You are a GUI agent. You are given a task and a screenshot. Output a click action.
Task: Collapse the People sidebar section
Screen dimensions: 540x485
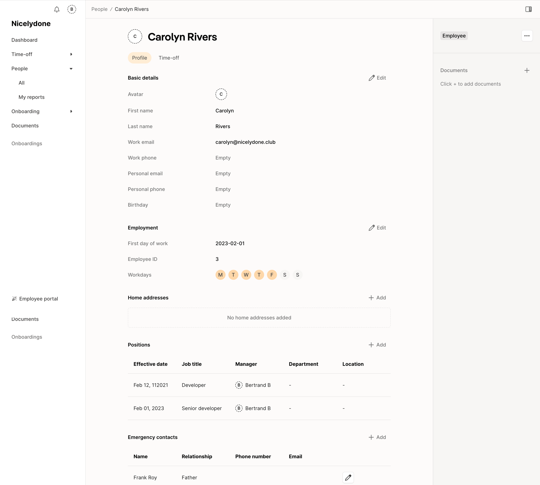tap(71, 68)
